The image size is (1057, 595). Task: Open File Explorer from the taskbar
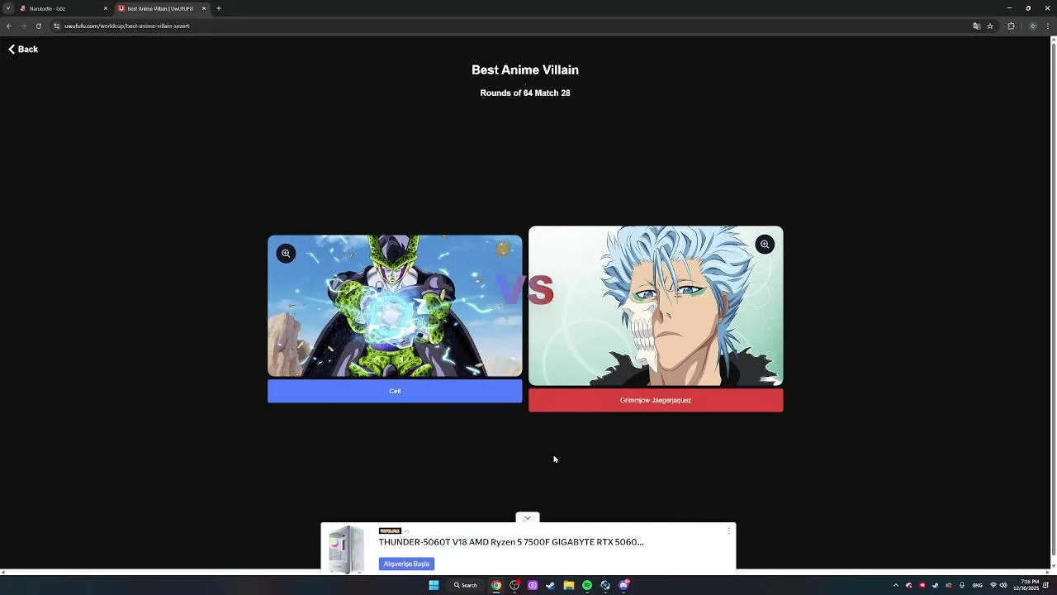[569, 585]
